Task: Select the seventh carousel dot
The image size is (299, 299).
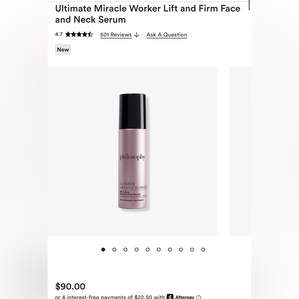Action: pos(170,249)
